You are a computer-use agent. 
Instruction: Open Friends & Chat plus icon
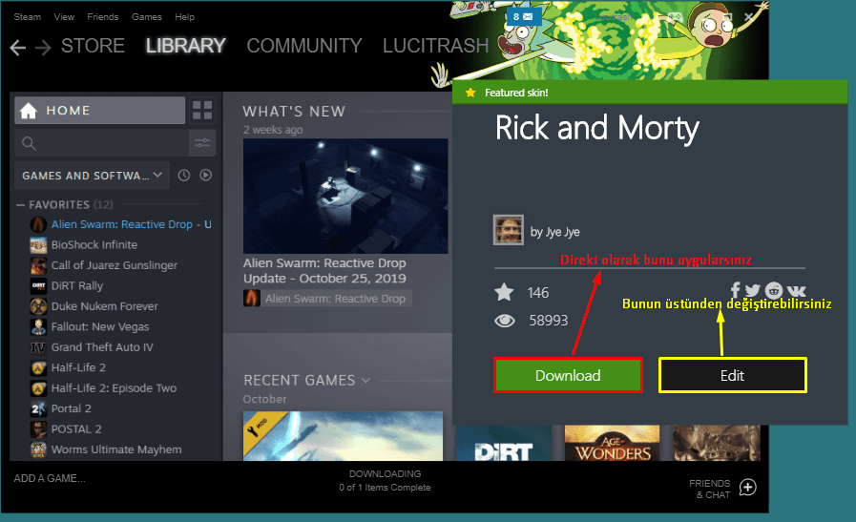point(748,487)
